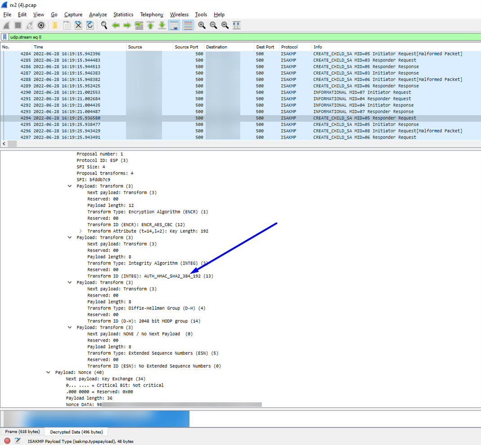Restart the current capture
The width and height of the screenshot is (481, 445).
[x=29, y=25]
